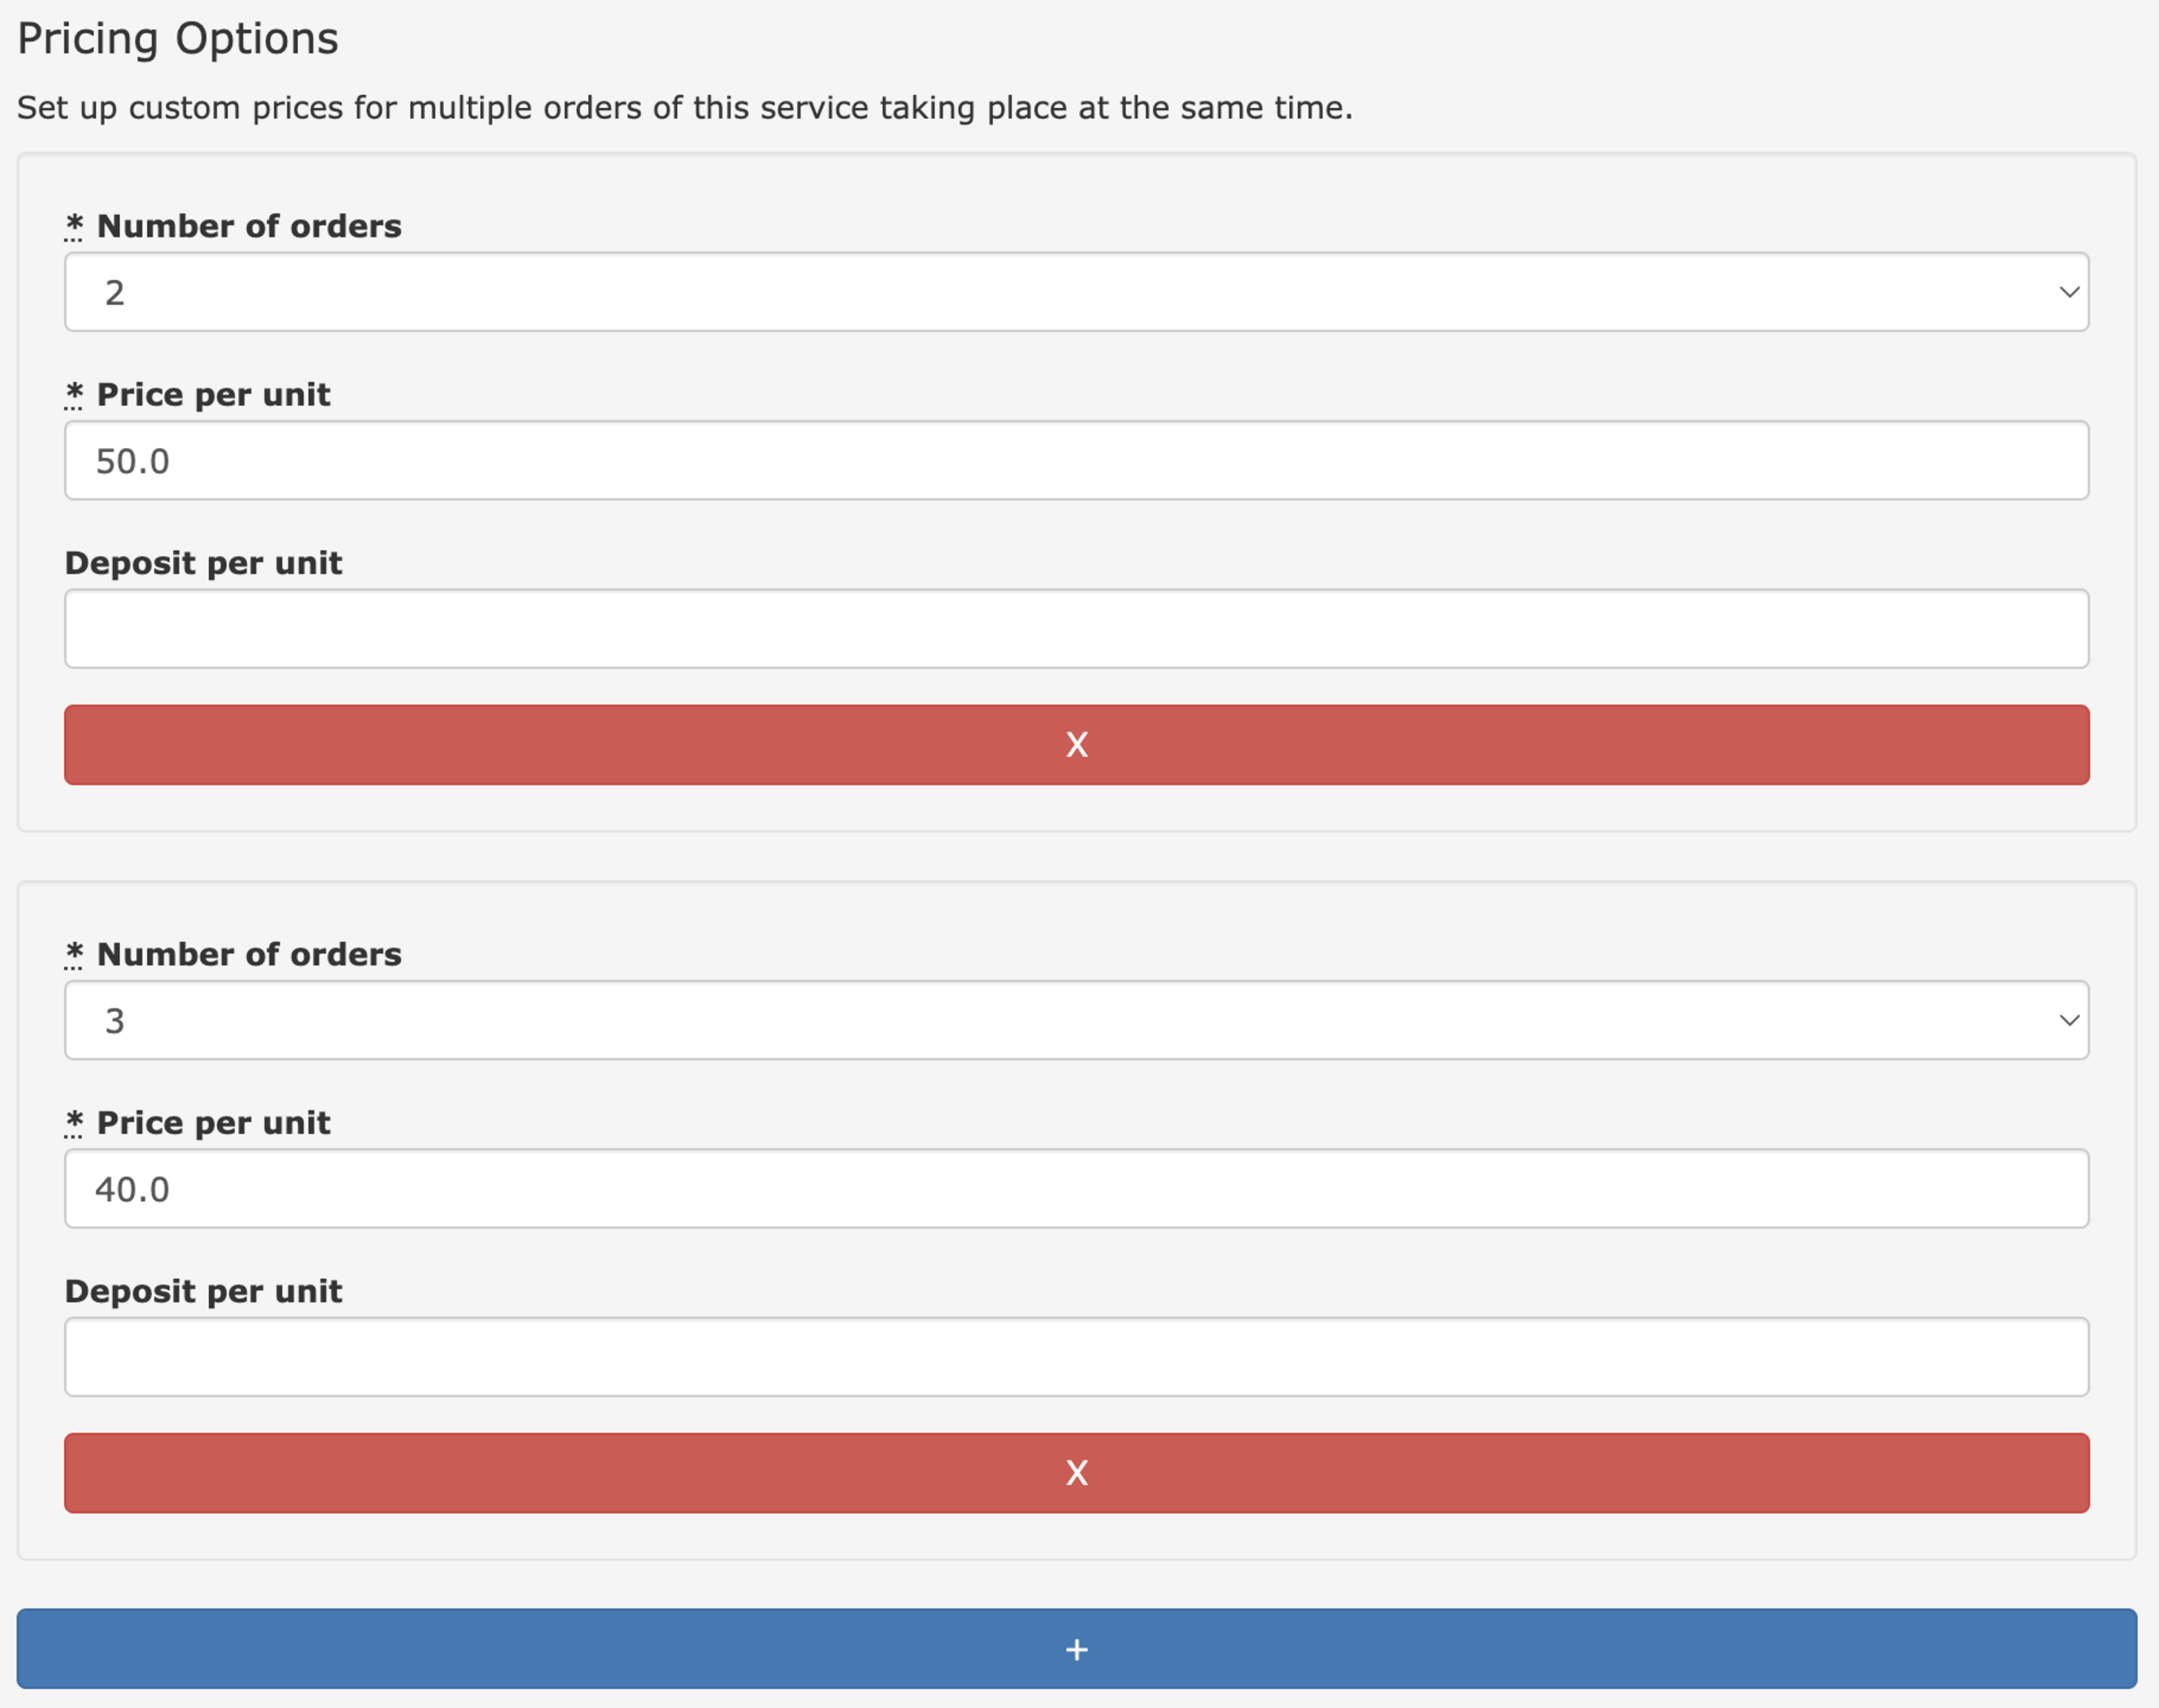The height and width of the screenshot is (1708, 2159).
Task: Click the required asterisk beside first Number of orders
Action: click(74, 225)
